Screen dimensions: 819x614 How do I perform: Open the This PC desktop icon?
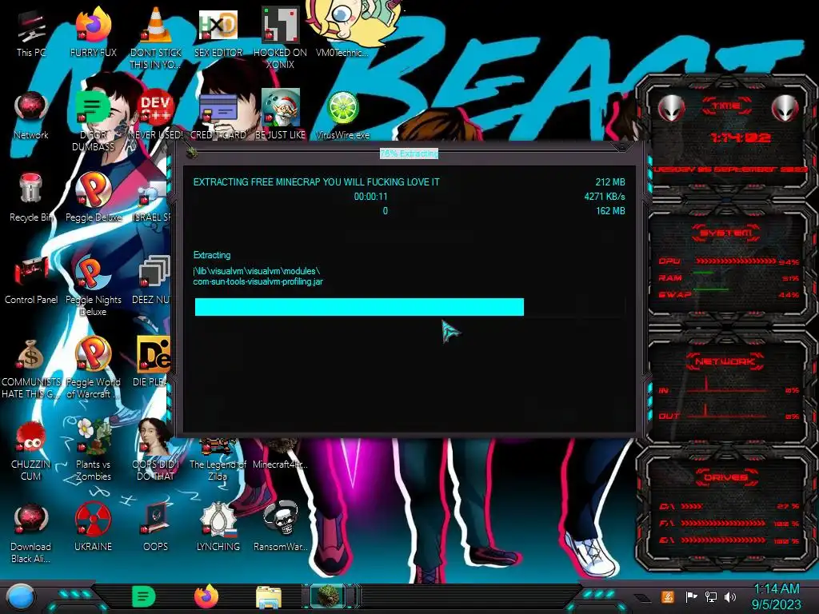31,32
